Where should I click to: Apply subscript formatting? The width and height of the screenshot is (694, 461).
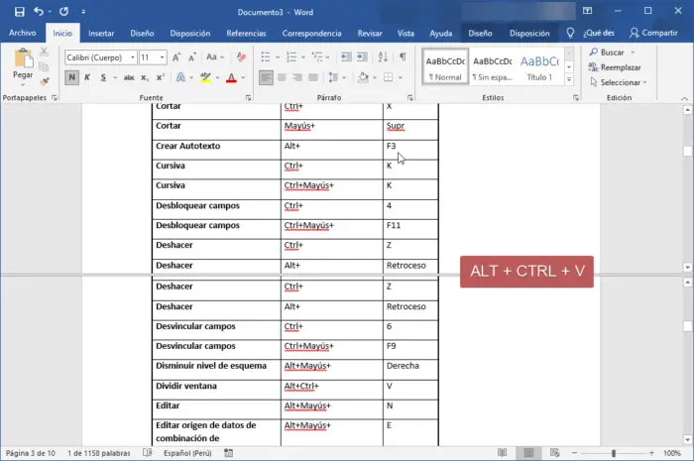coord(145,78)
